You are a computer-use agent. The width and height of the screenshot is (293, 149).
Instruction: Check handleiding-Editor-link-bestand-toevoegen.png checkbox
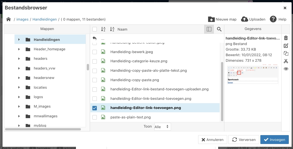pos(95,98)
